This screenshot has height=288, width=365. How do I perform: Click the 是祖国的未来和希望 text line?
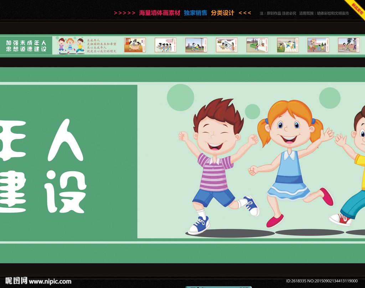(102, 44)
